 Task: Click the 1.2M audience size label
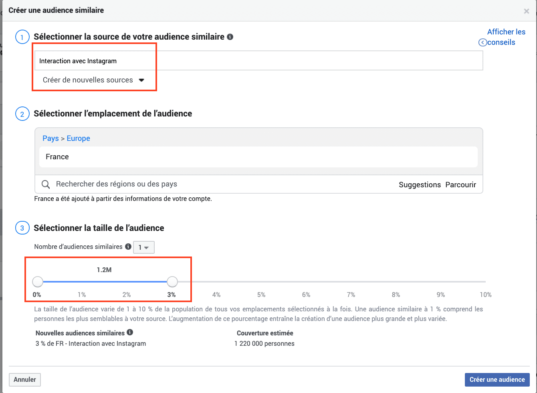(x=104, y=270)
